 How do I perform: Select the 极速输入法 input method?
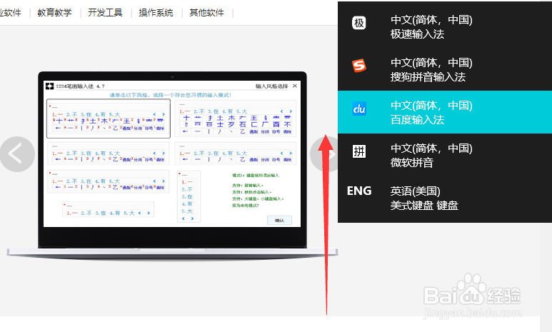pyautogui.click(x=445, y=26)
